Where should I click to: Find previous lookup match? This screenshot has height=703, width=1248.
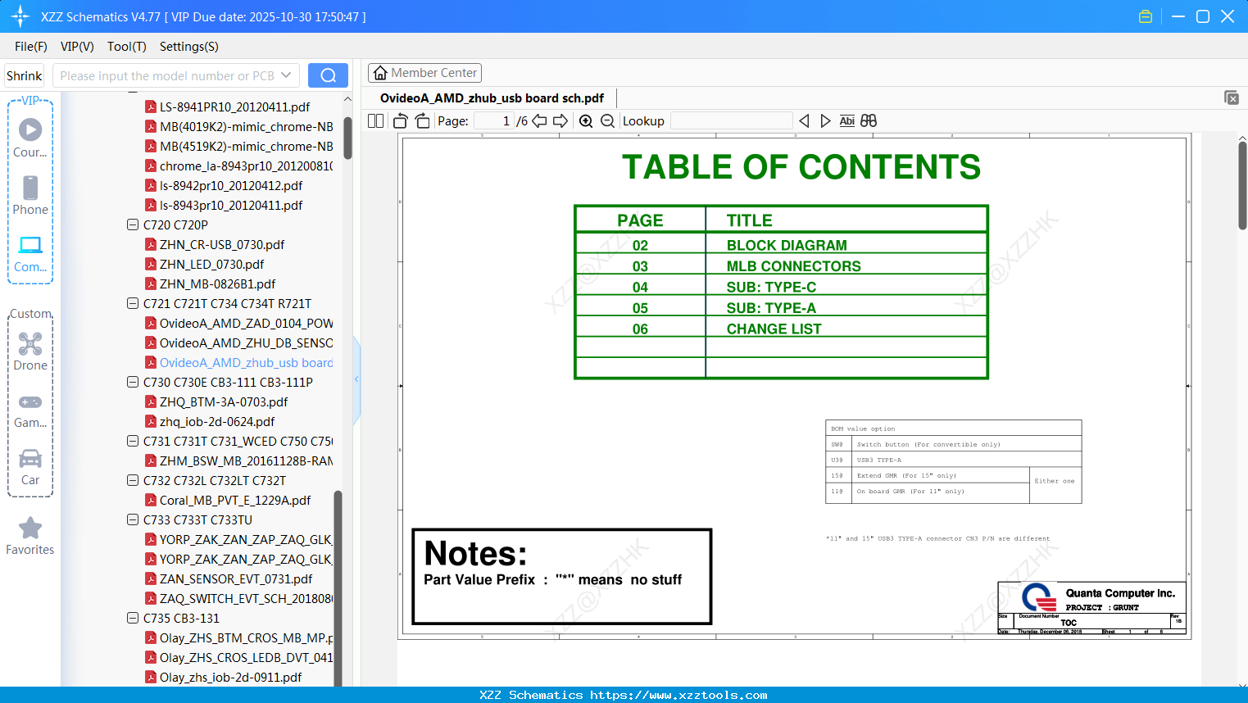pyautogui.click(x=804, y=121)
